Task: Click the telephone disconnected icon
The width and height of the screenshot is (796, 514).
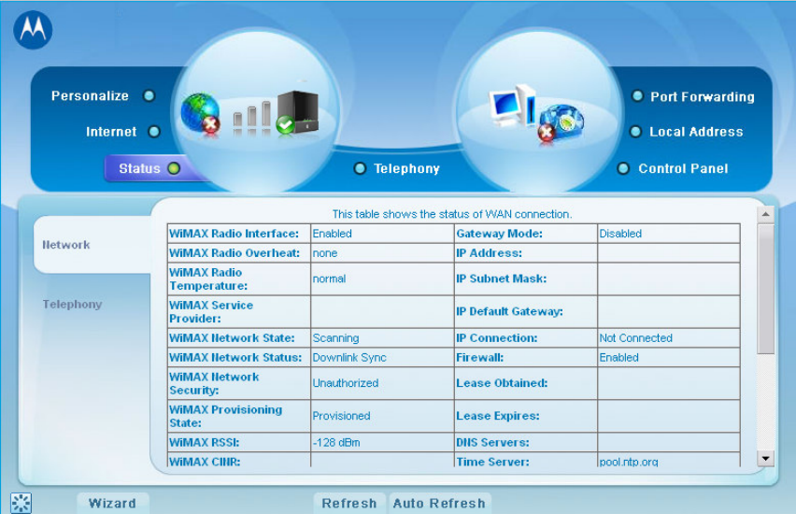Action: pos(561,124)
